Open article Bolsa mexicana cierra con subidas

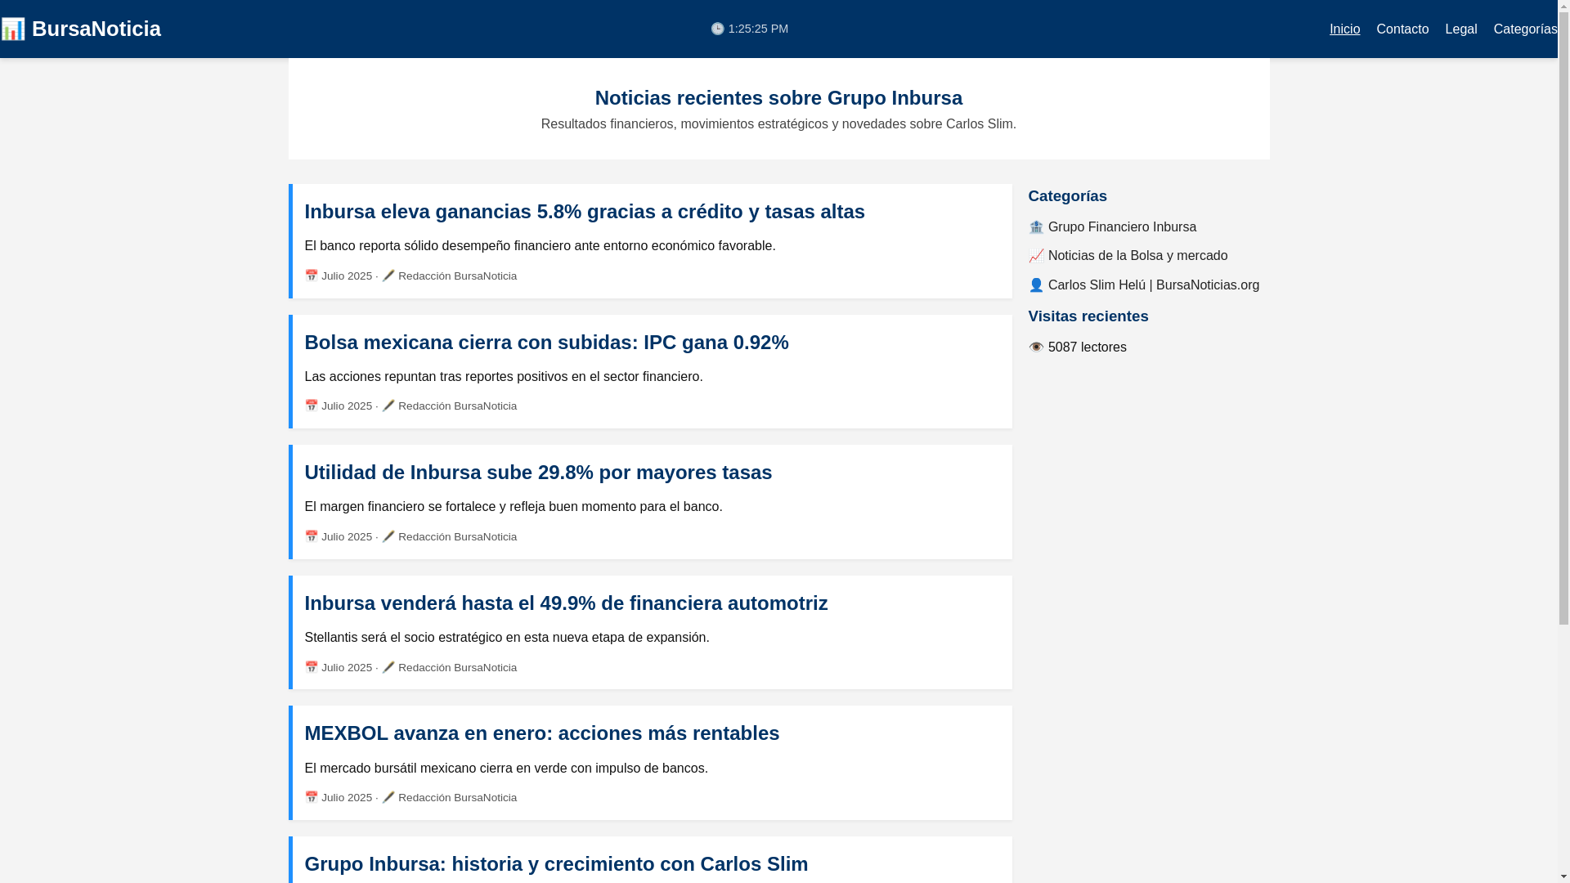point(546,343)
